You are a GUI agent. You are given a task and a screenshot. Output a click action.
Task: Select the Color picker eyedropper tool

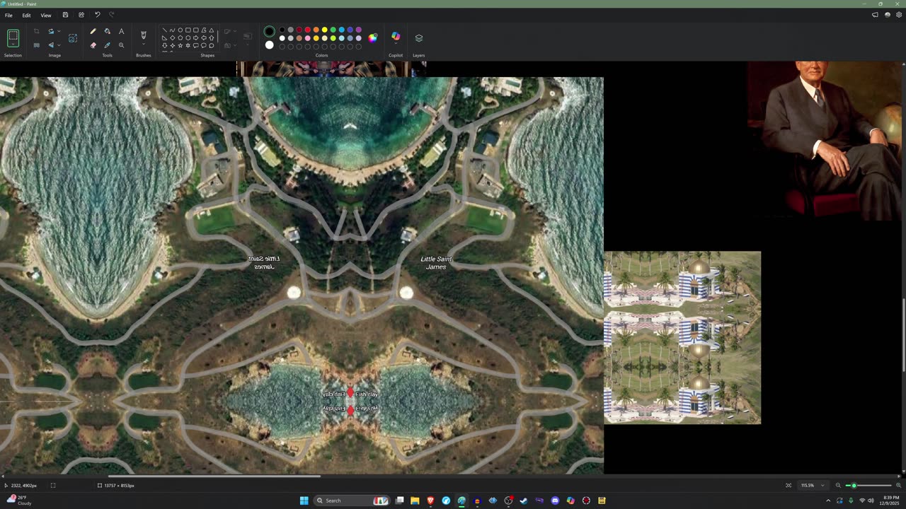[x=107, y=45]
